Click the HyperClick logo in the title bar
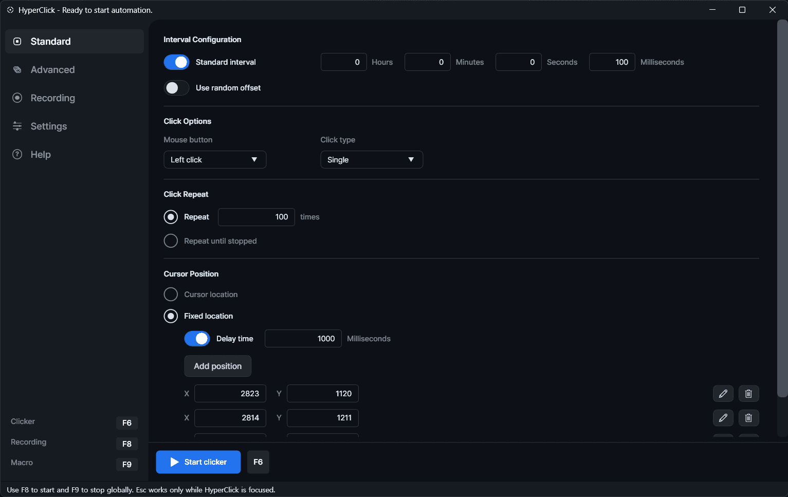The width and height of the screenshot is (788, 497). pos(10,10)
